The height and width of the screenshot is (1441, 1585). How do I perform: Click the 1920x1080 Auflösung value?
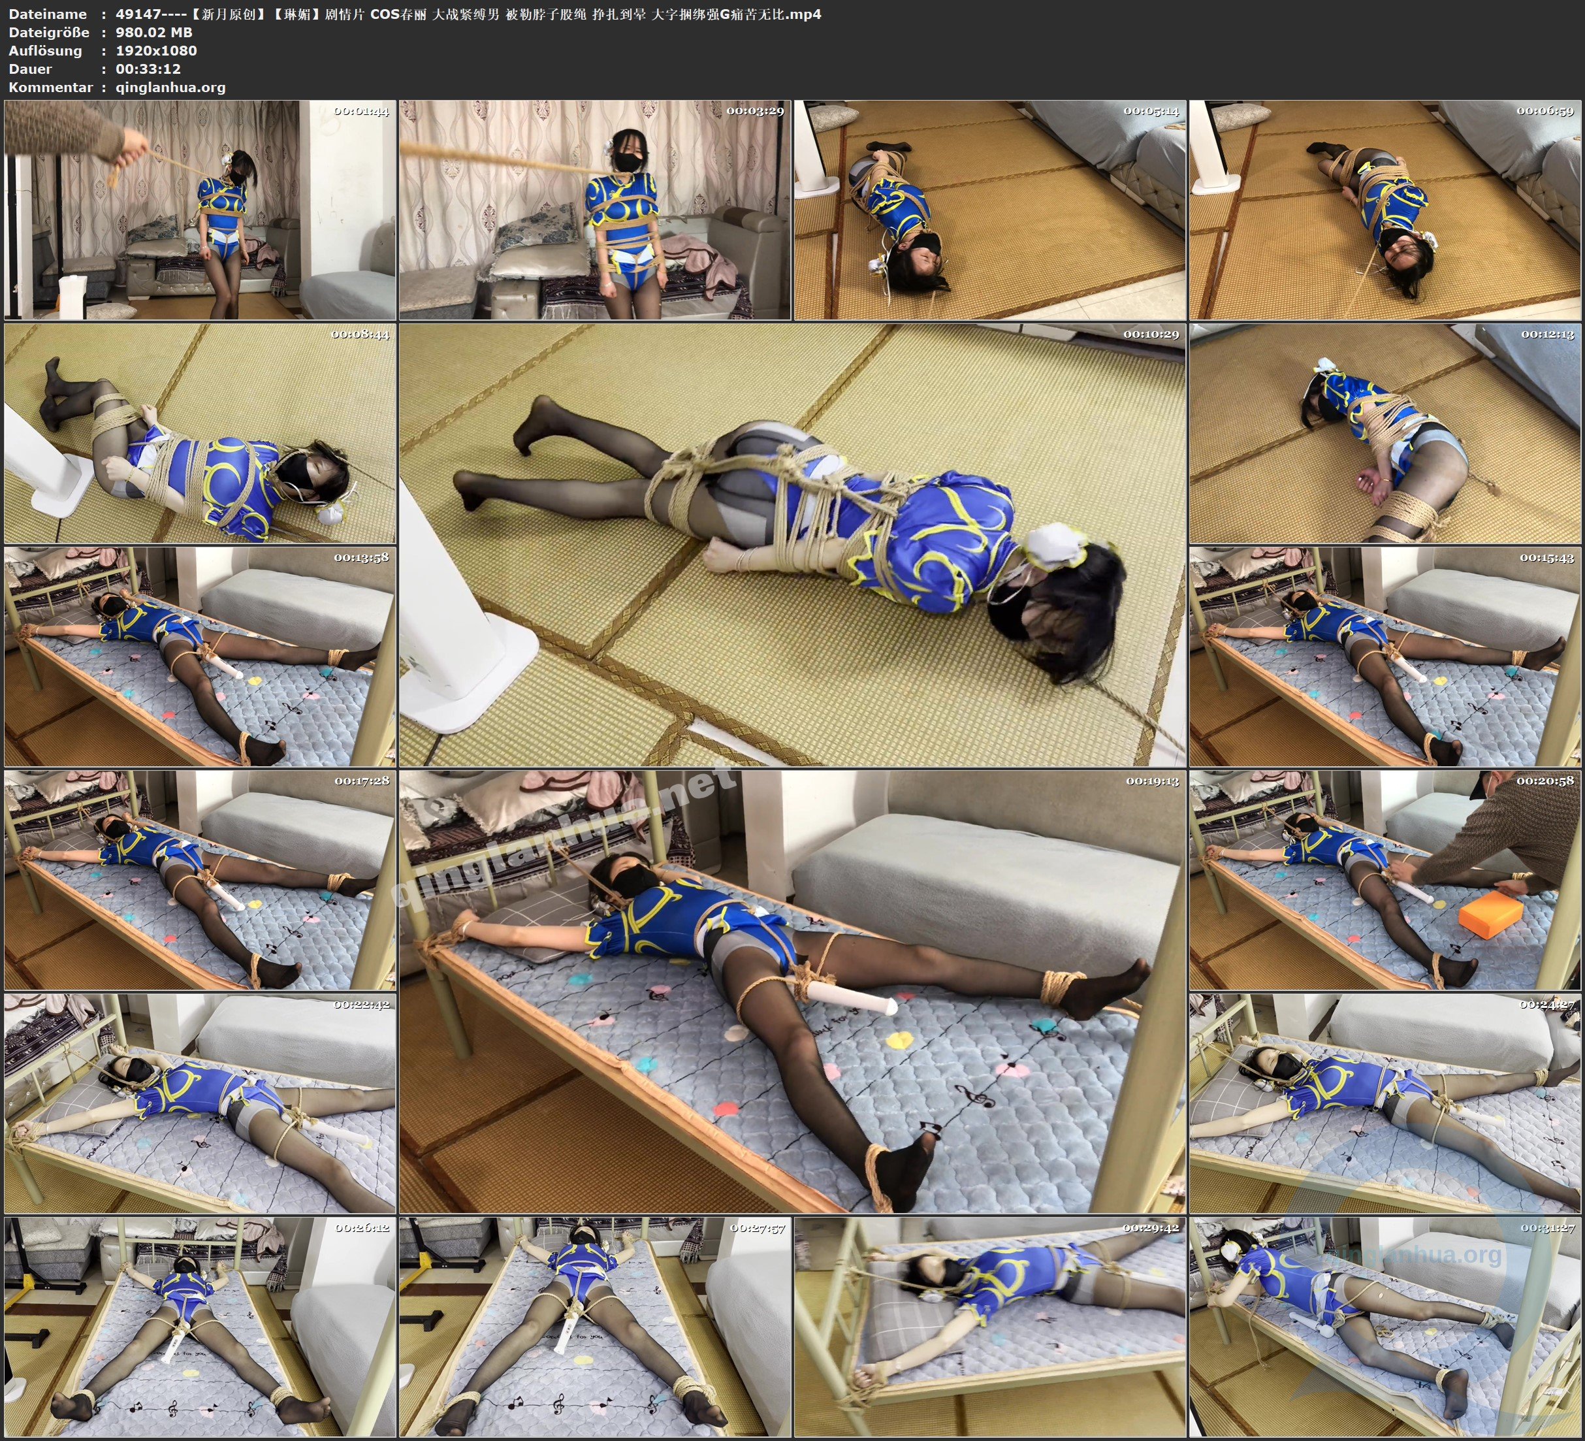coord(155,50)
